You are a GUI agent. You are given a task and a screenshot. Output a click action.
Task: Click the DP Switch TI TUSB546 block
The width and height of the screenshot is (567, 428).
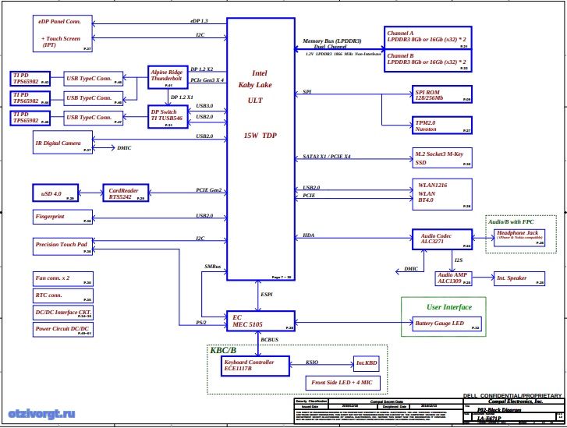pos(168,117)
